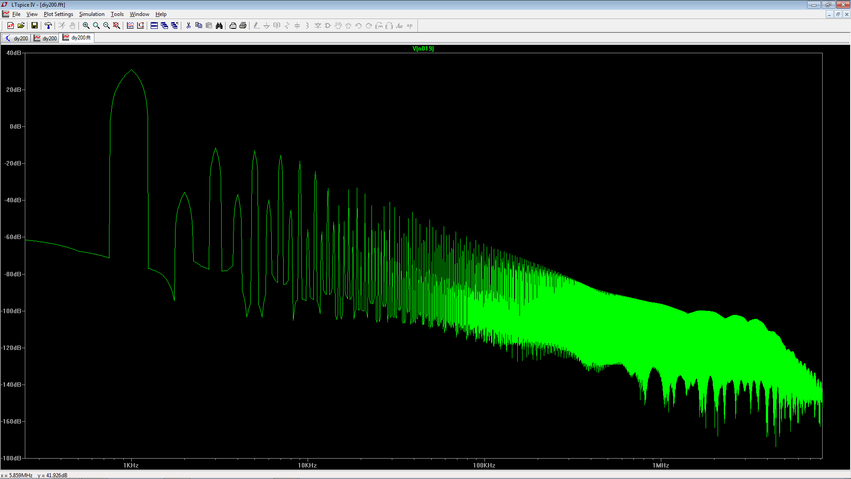
Task: Tile windows with the Tile icon
Action: click(154, 26)
